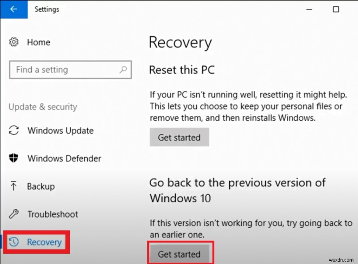Click the Recovery page heading

tap(180, 43)
